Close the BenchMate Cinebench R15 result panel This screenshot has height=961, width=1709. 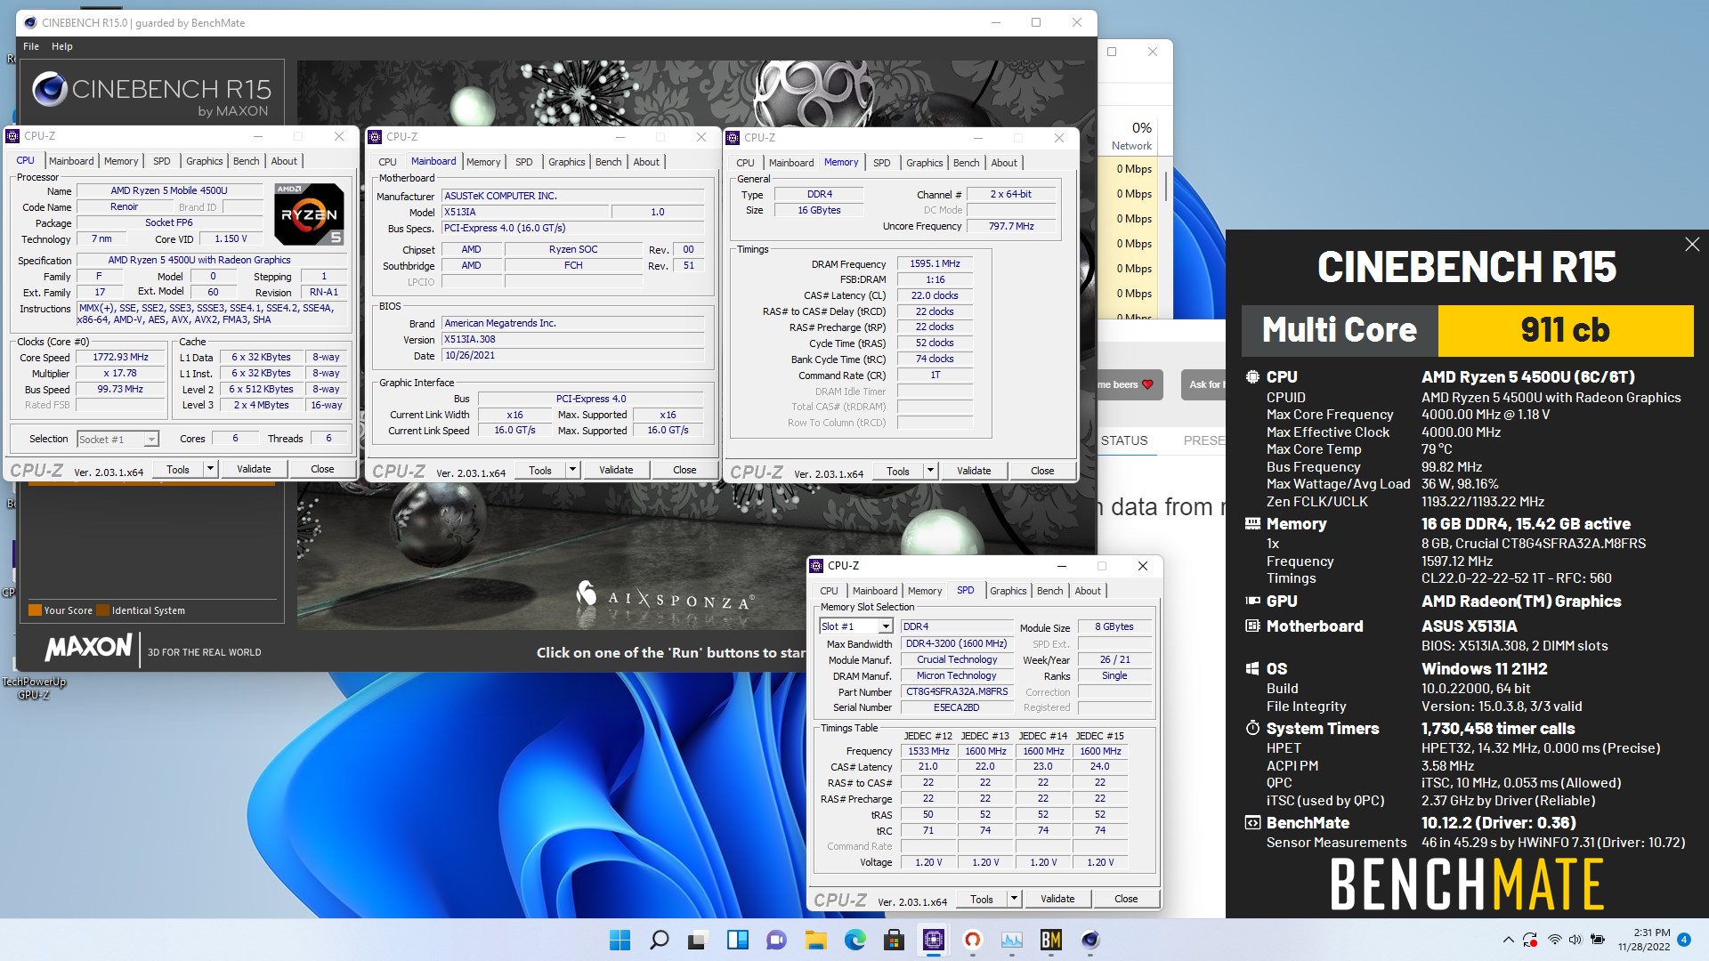pos(1691,245)
